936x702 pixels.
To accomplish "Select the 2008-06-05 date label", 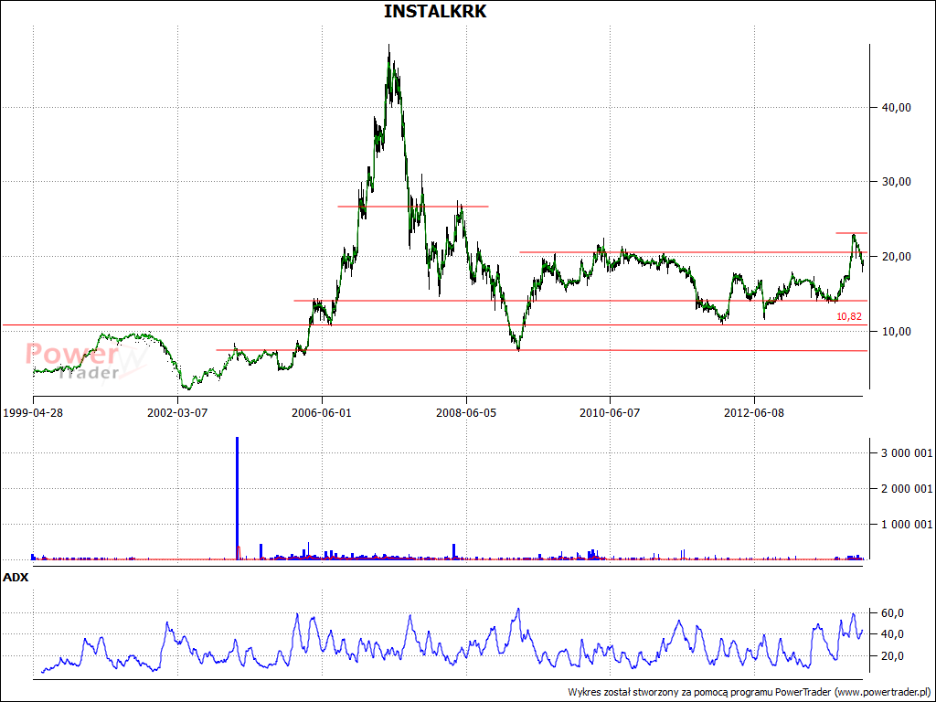I will 466,412.
